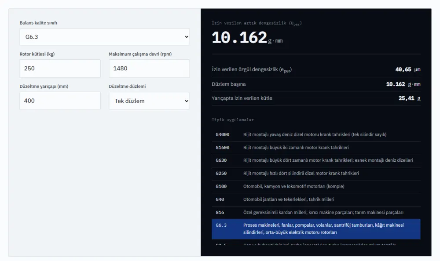The height and width of the screenshot is (261, 440).
Task: Select the 25,41 g kütle value
Action: (x=409, y=98)
